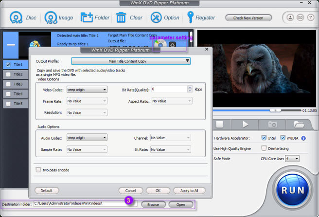
Task: Open the Frame Rate dropdown
Action: pos(87,101)
